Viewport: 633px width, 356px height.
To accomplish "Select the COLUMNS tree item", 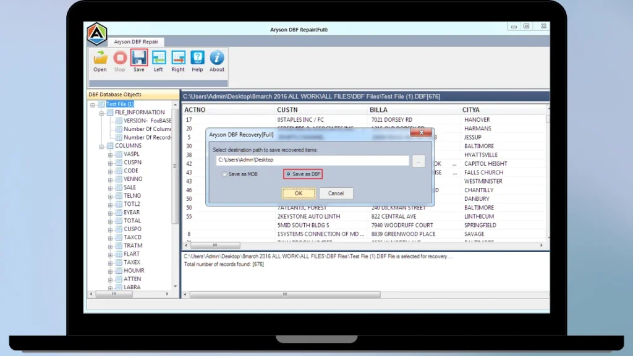I will click(128, 146).
